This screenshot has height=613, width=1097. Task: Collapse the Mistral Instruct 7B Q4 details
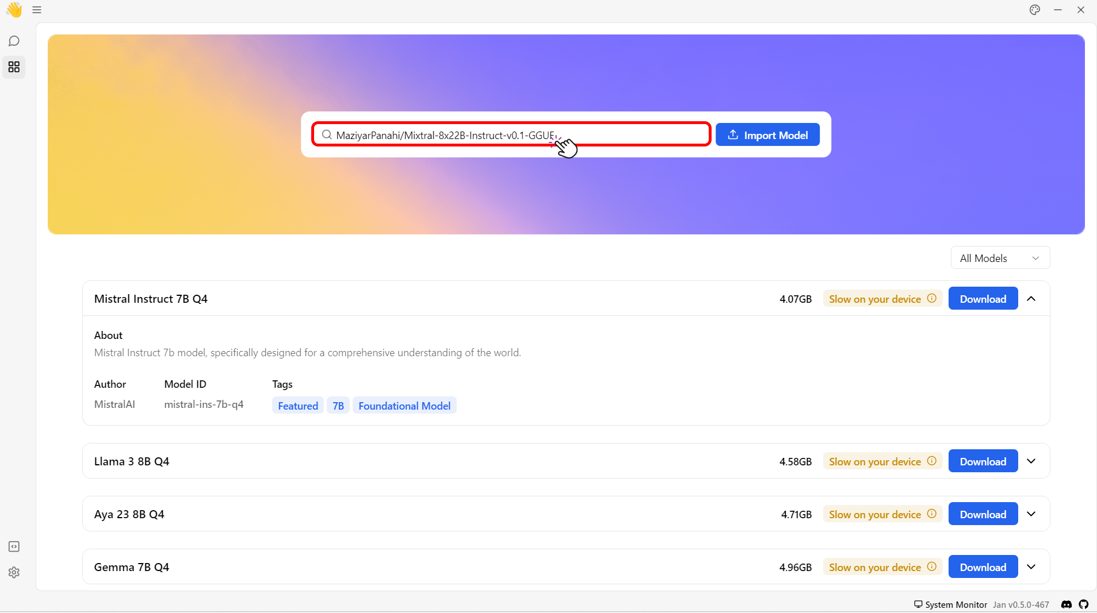[x=1031, y=299]
